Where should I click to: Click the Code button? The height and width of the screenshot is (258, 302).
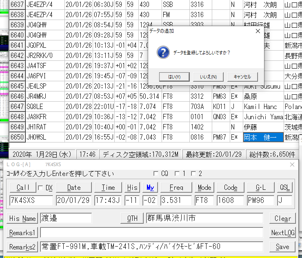(x=231, y=187)
